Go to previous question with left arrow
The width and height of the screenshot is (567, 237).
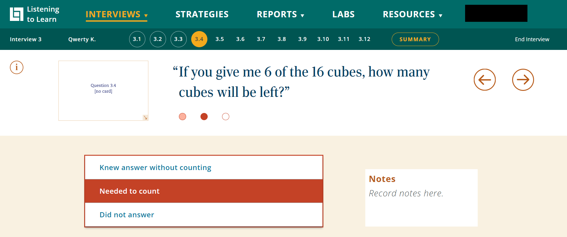(x=484, y=80)
